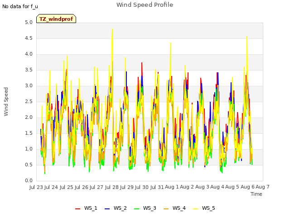The width and height of the screenshot is (290, 217).
Task: Click the yellow spike peak near Aug 6
Action: pos(247,37)
